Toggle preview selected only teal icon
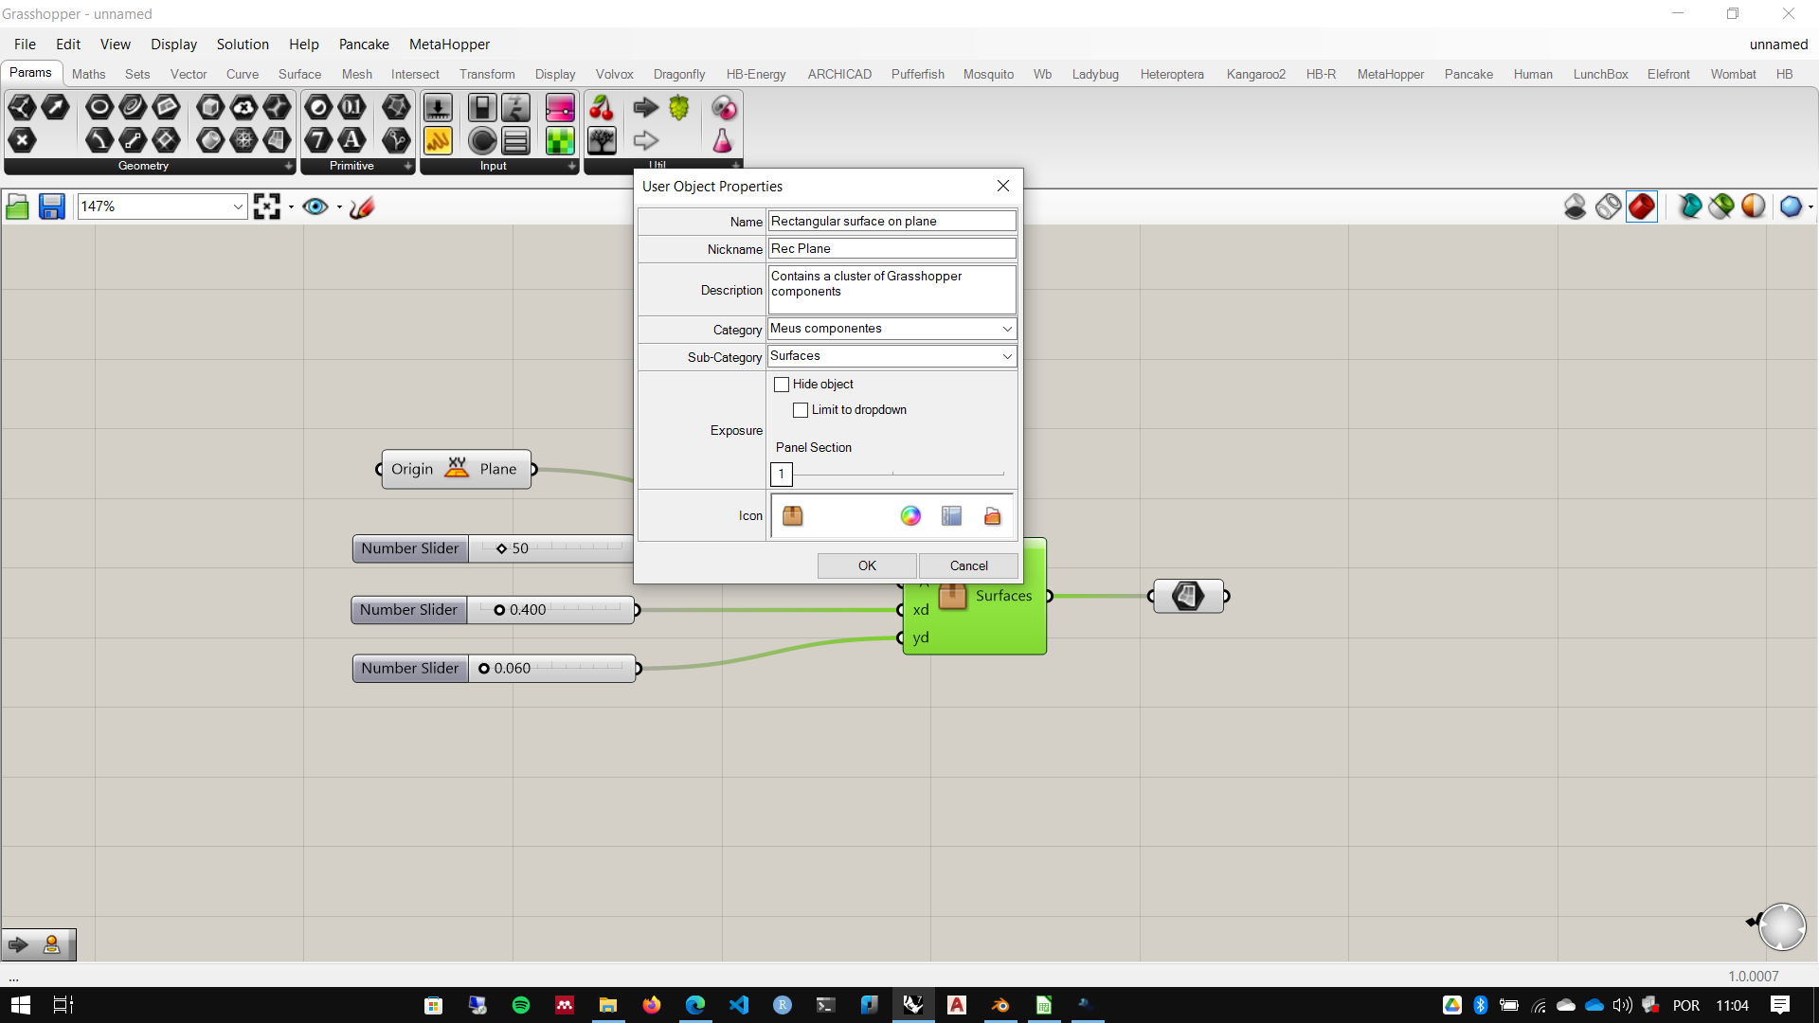 (1689, 206)
